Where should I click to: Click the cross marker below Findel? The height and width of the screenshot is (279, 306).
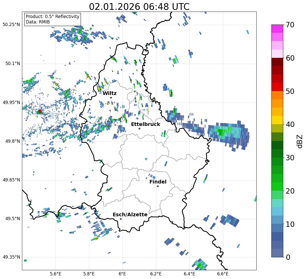[158, 186]
